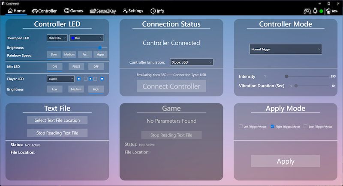Viewport: 343px width, 186px height.
Task: Toggle the fourth Player LED checkbox
Action: [95, 79]
